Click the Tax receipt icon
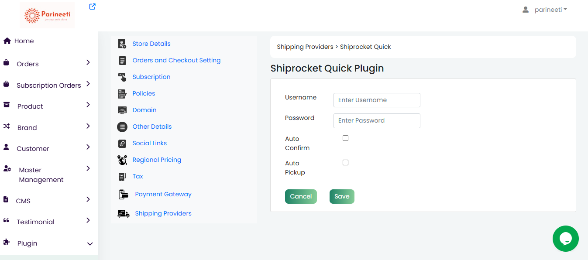This screenshot has width=588, height=260. pos(122,176)
